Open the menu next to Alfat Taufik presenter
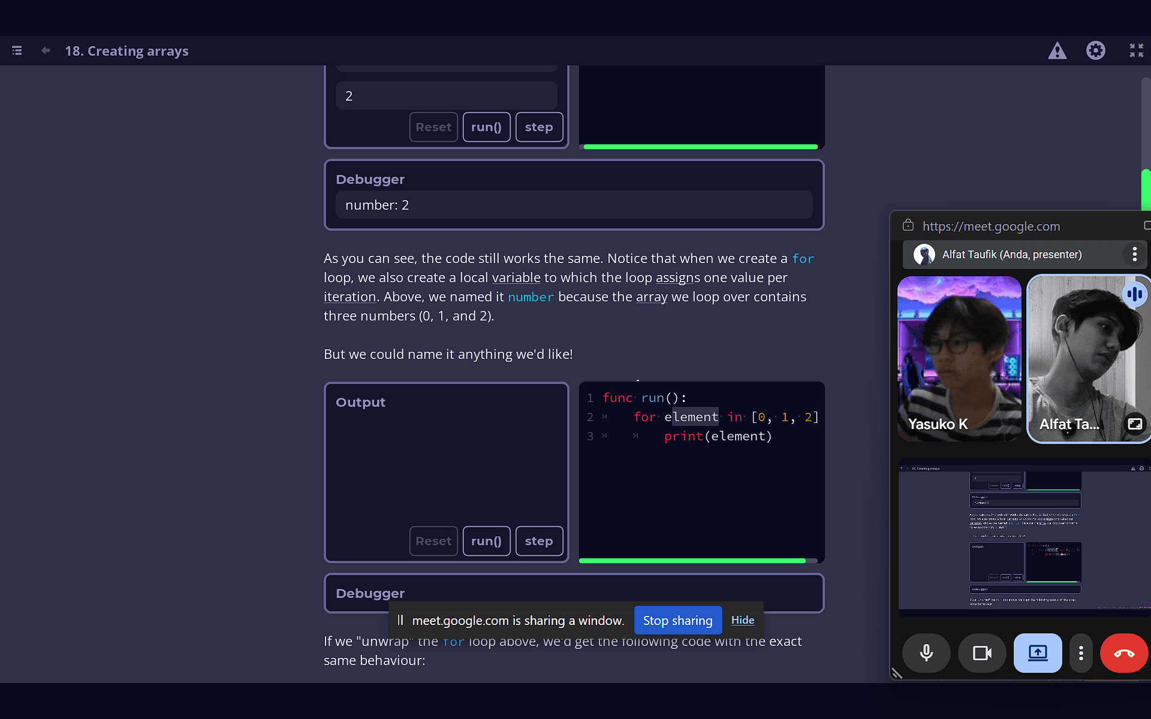This screenshot has width=1151, height=719. pos(1134,254)
